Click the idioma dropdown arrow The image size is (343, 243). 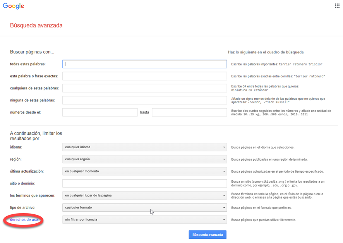pos(224,147)
